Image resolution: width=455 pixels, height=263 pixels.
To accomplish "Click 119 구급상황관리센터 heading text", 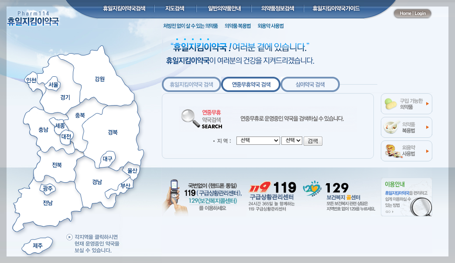I will tap(272, 197).
